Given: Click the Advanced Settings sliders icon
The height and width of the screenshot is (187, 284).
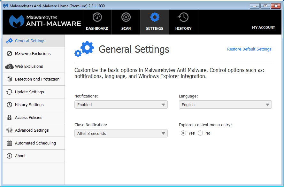Looking at the screenshot, I should [x=9, y=130].
